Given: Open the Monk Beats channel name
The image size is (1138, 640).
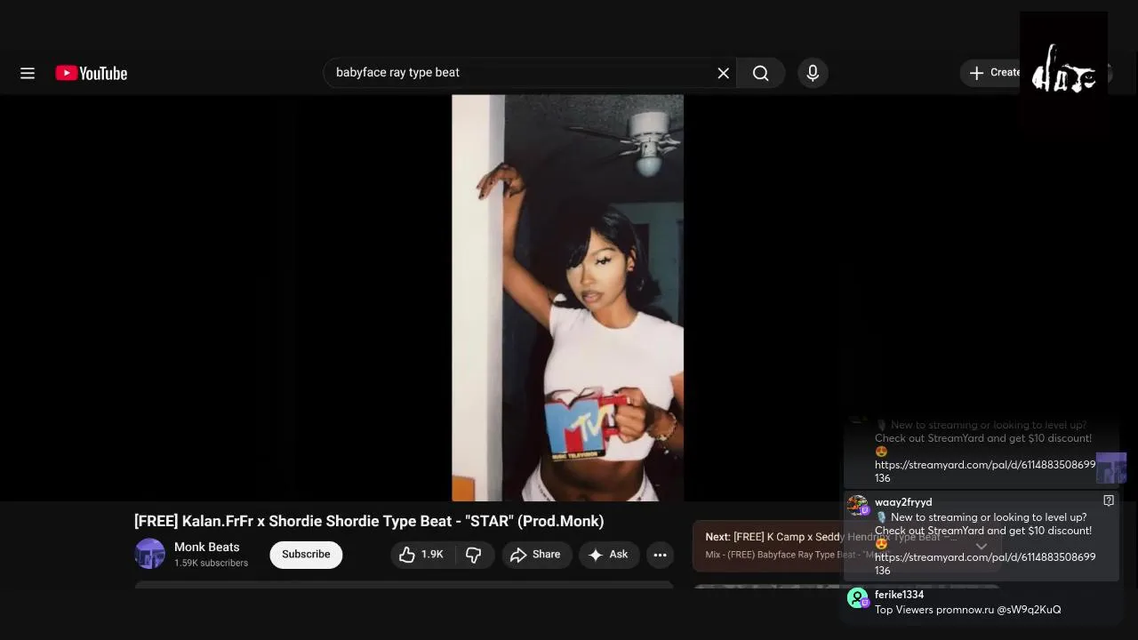Looking at the screenshot, I should pyautogui.click(x=207, y=547).
